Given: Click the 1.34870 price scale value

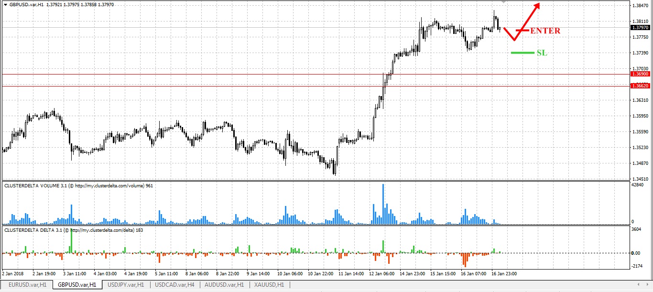Looking at the screenshot, I should tap(640, 163).
